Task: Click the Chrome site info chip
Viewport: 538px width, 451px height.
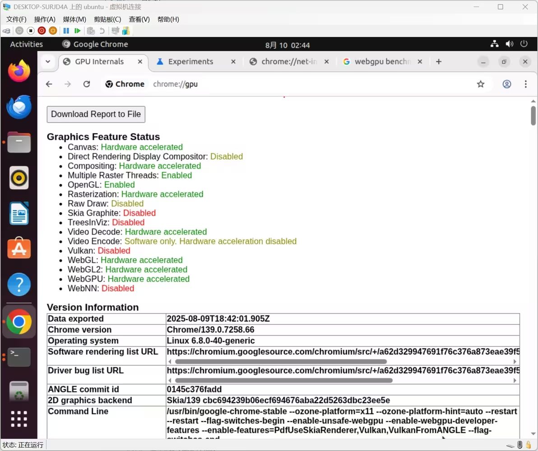Action: 125,84
